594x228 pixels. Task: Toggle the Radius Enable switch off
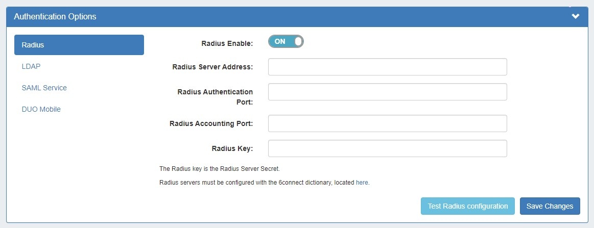click(x=286, y=42)
